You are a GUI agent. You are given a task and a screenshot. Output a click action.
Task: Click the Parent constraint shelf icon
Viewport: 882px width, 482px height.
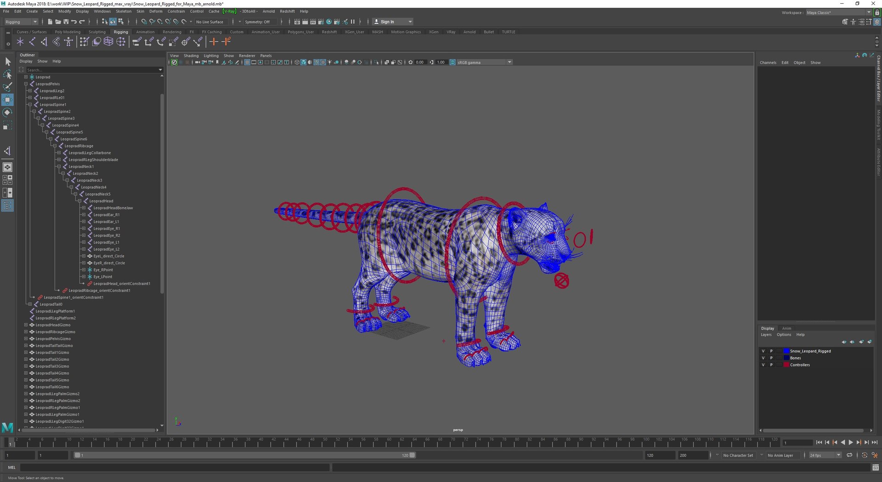pos(136,42)
